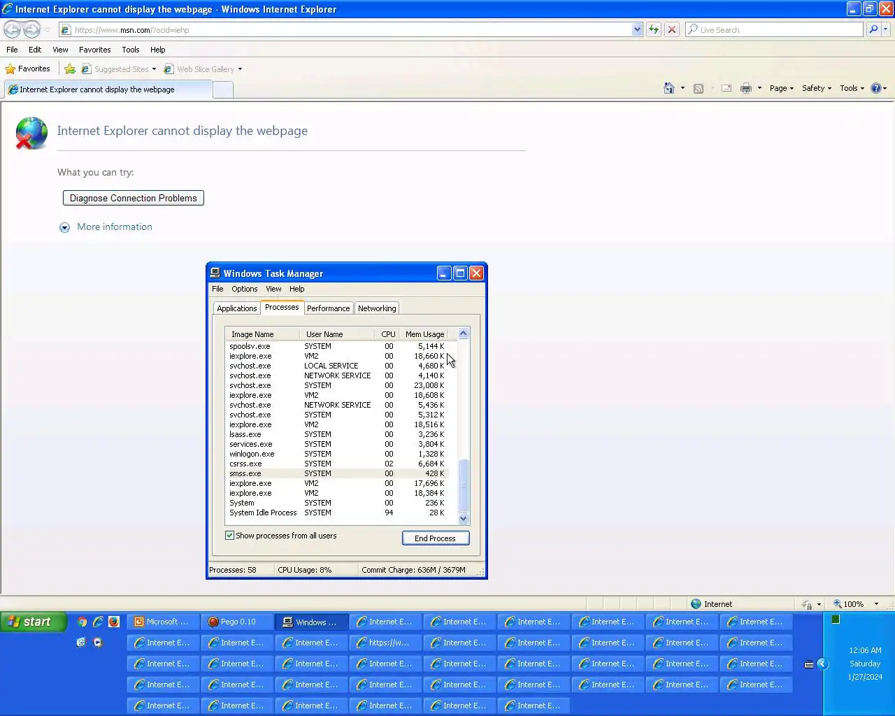
Task: Click the Live Search input field
Action: coord(774,29)
